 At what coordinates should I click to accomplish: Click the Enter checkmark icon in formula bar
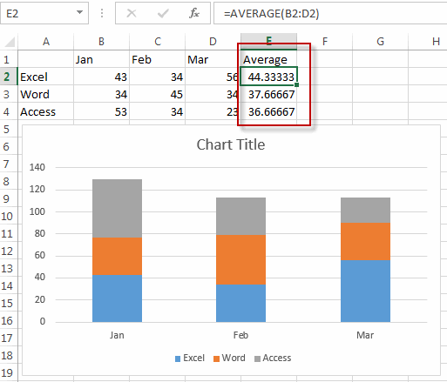tap(163, 13)
